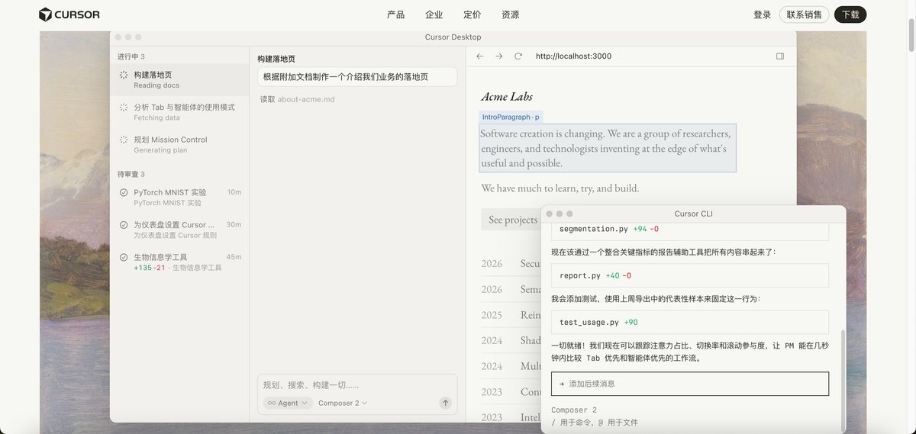916x434 pixels.
Task: Open the Agent mode dropdown
Action: [x=288, y=403]
